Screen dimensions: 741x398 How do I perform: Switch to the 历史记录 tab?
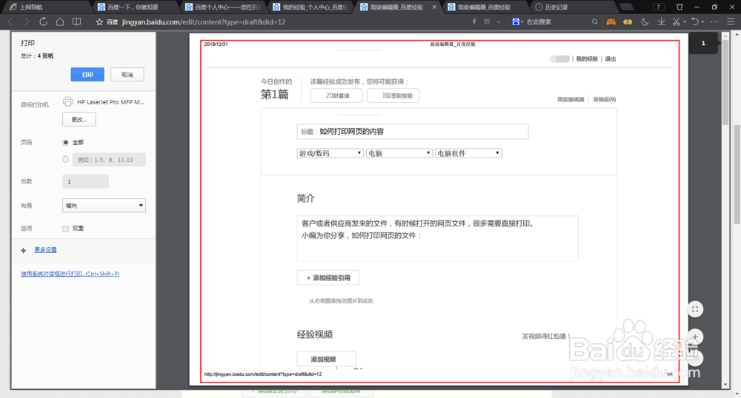(x=573, y=7)
